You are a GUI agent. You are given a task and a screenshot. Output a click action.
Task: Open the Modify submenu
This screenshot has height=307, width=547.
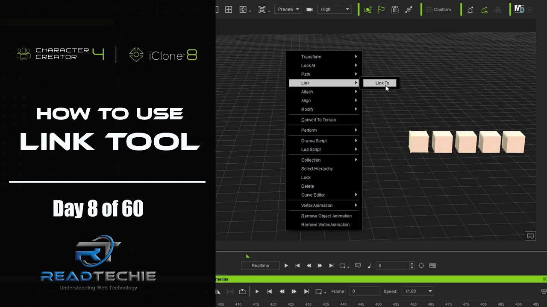tap(323, 109)
